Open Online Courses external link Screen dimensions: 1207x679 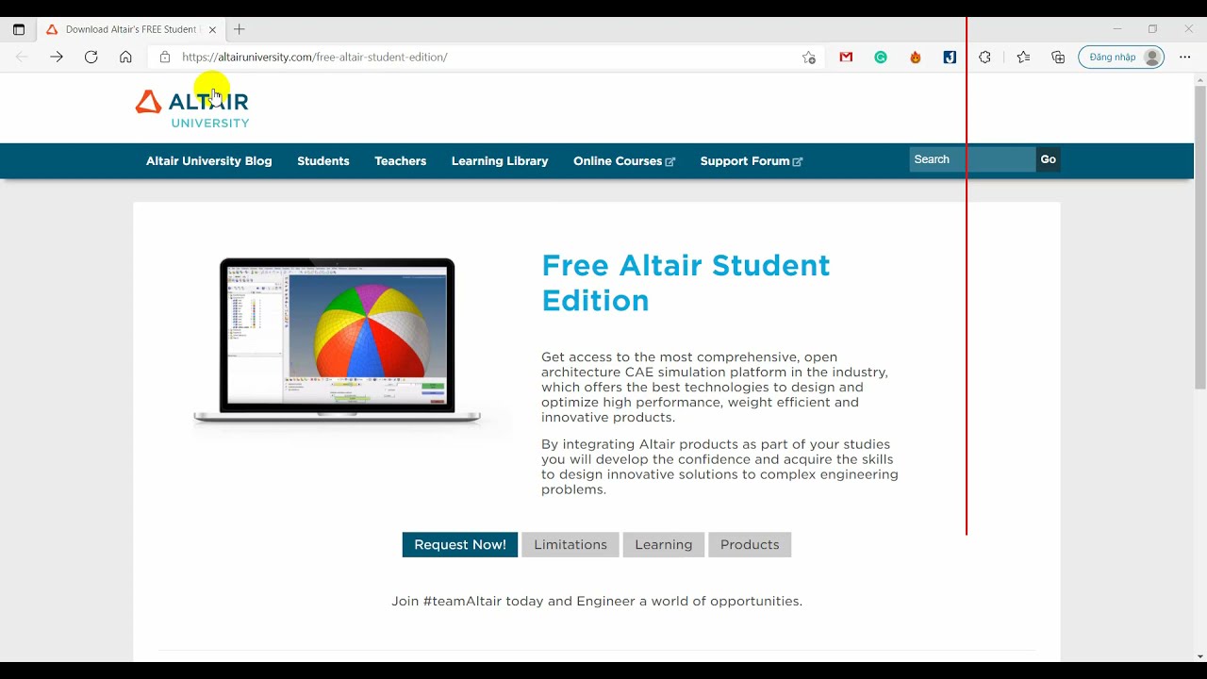pos(624,161)
